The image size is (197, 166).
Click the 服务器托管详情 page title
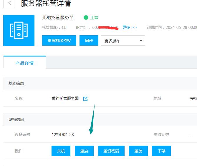tap(46, 4)
